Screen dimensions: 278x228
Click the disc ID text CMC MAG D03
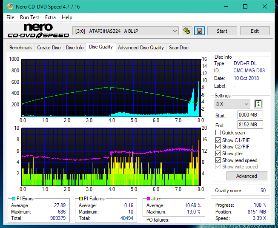[x=249, y=71]
